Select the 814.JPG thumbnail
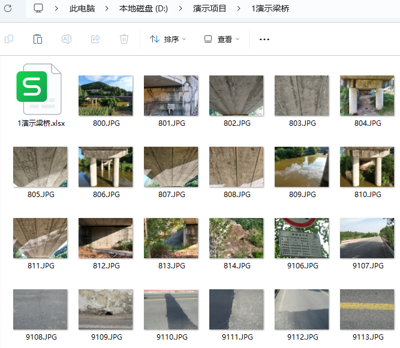Screen dimensions: 400x348 [x=236, y=238]
